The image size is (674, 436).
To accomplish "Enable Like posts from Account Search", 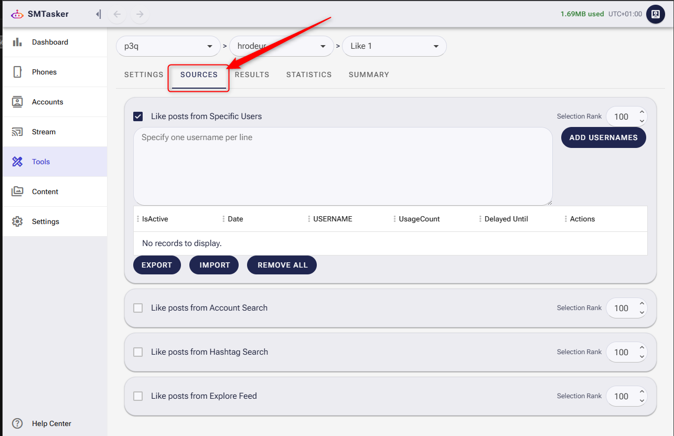I will pyautogui.click(x=138, y=308).
